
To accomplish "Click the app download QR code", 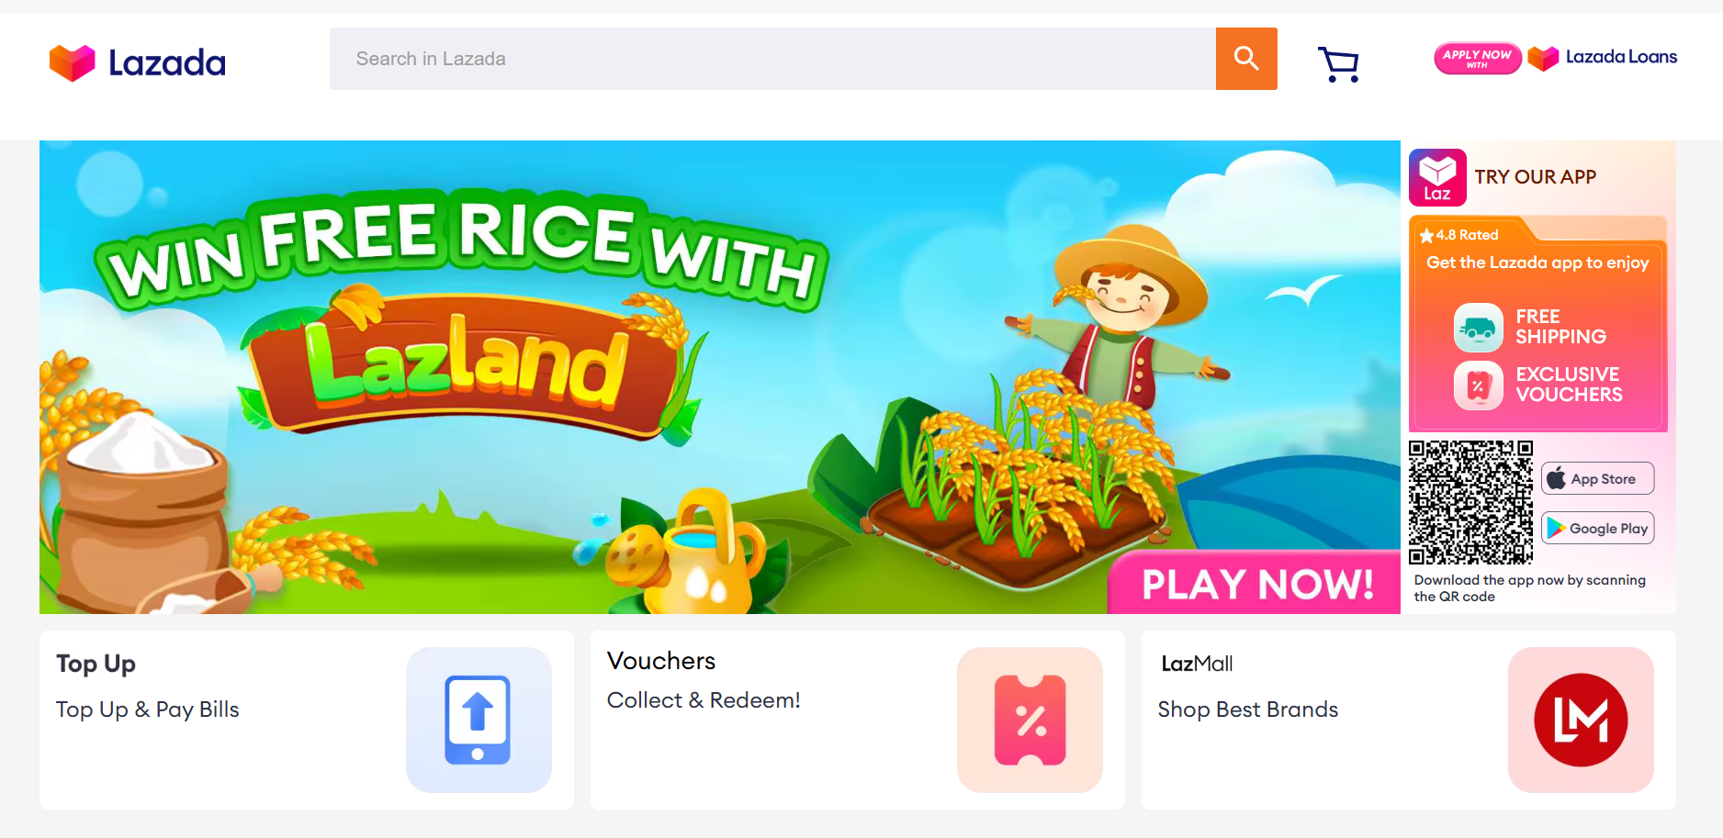I will [x=1471, y=502].
